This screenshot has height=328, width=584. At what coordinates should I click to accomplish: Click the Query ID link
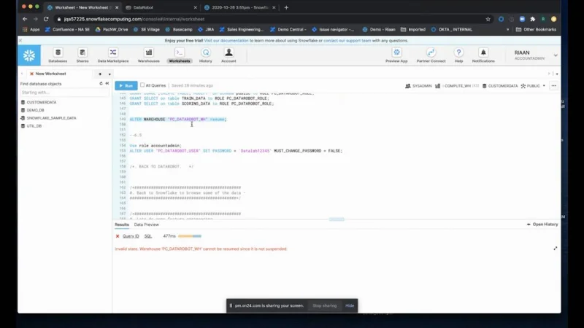coord(131,236)
